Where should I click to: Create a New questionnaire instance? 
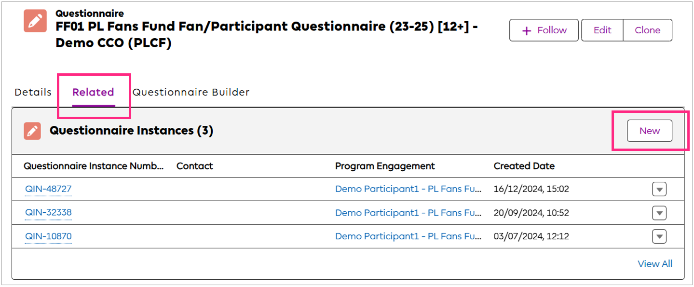649,130
